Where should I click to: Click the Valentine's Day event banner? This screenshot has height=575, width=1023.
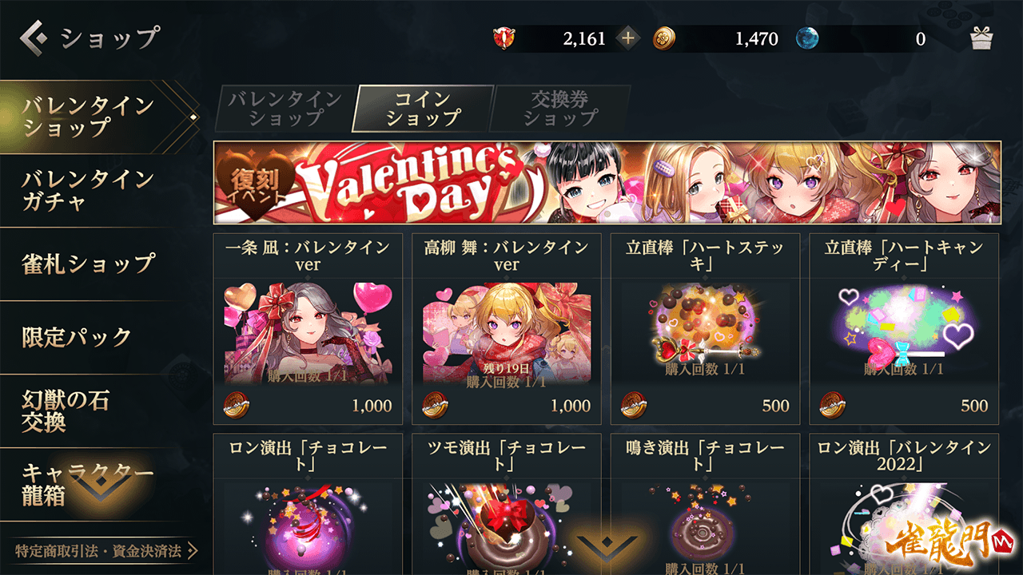[x=607, y=184]
